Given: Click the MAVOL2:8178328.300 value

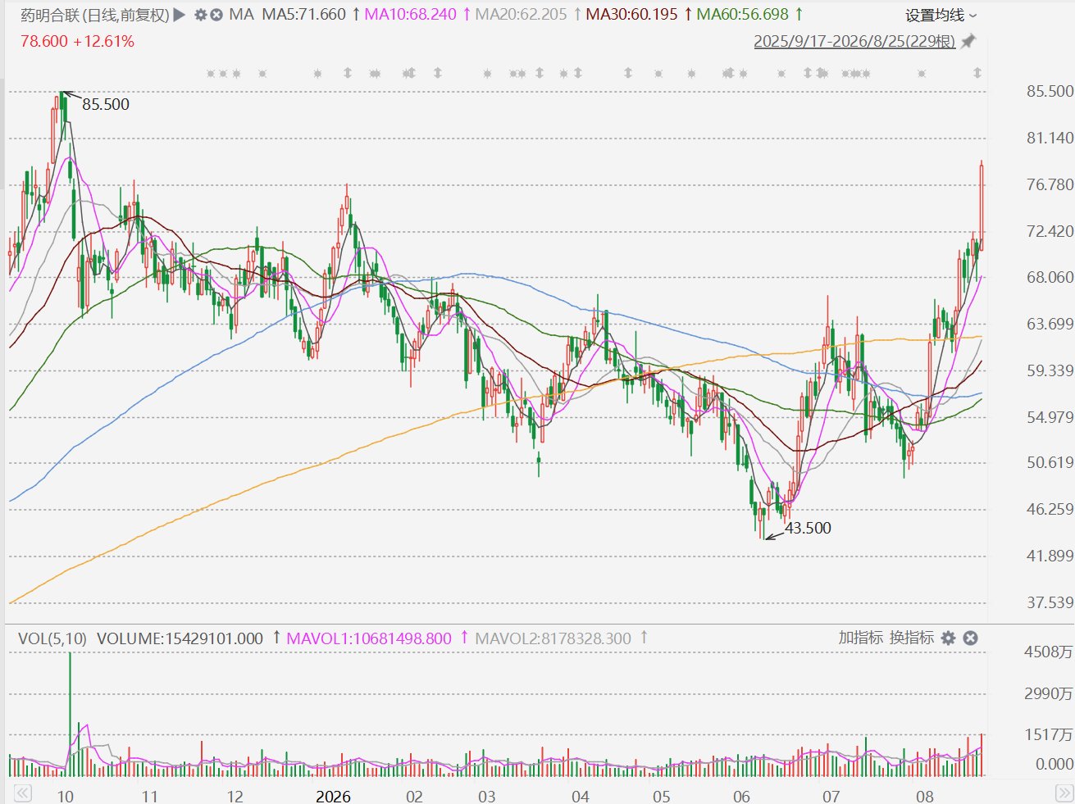Looking at the screenshot, I should pos(553,638).
